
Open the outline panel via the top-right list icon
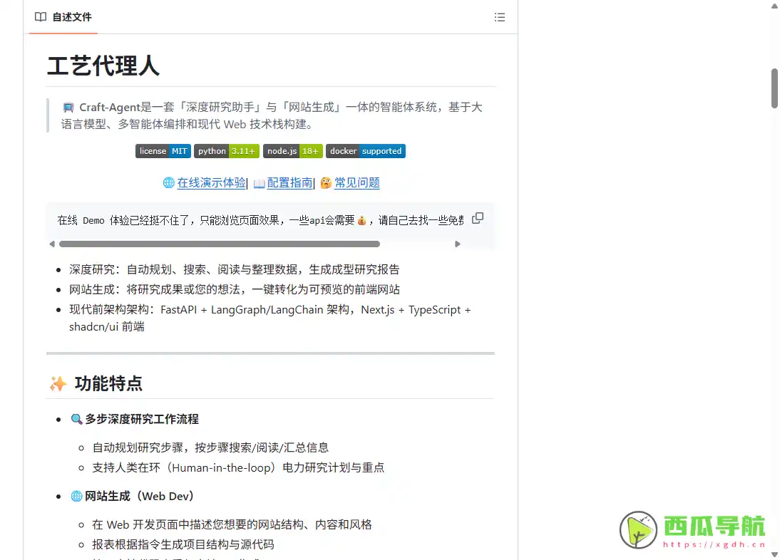(500, 17)
